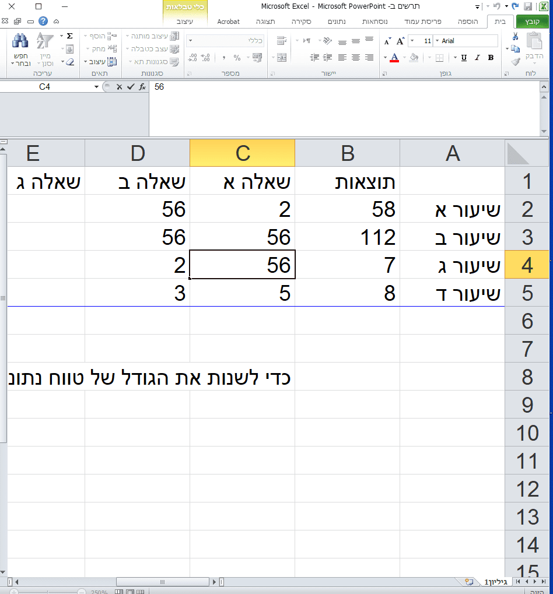Click the insert new worksheet icon

(x=469, y=582)
